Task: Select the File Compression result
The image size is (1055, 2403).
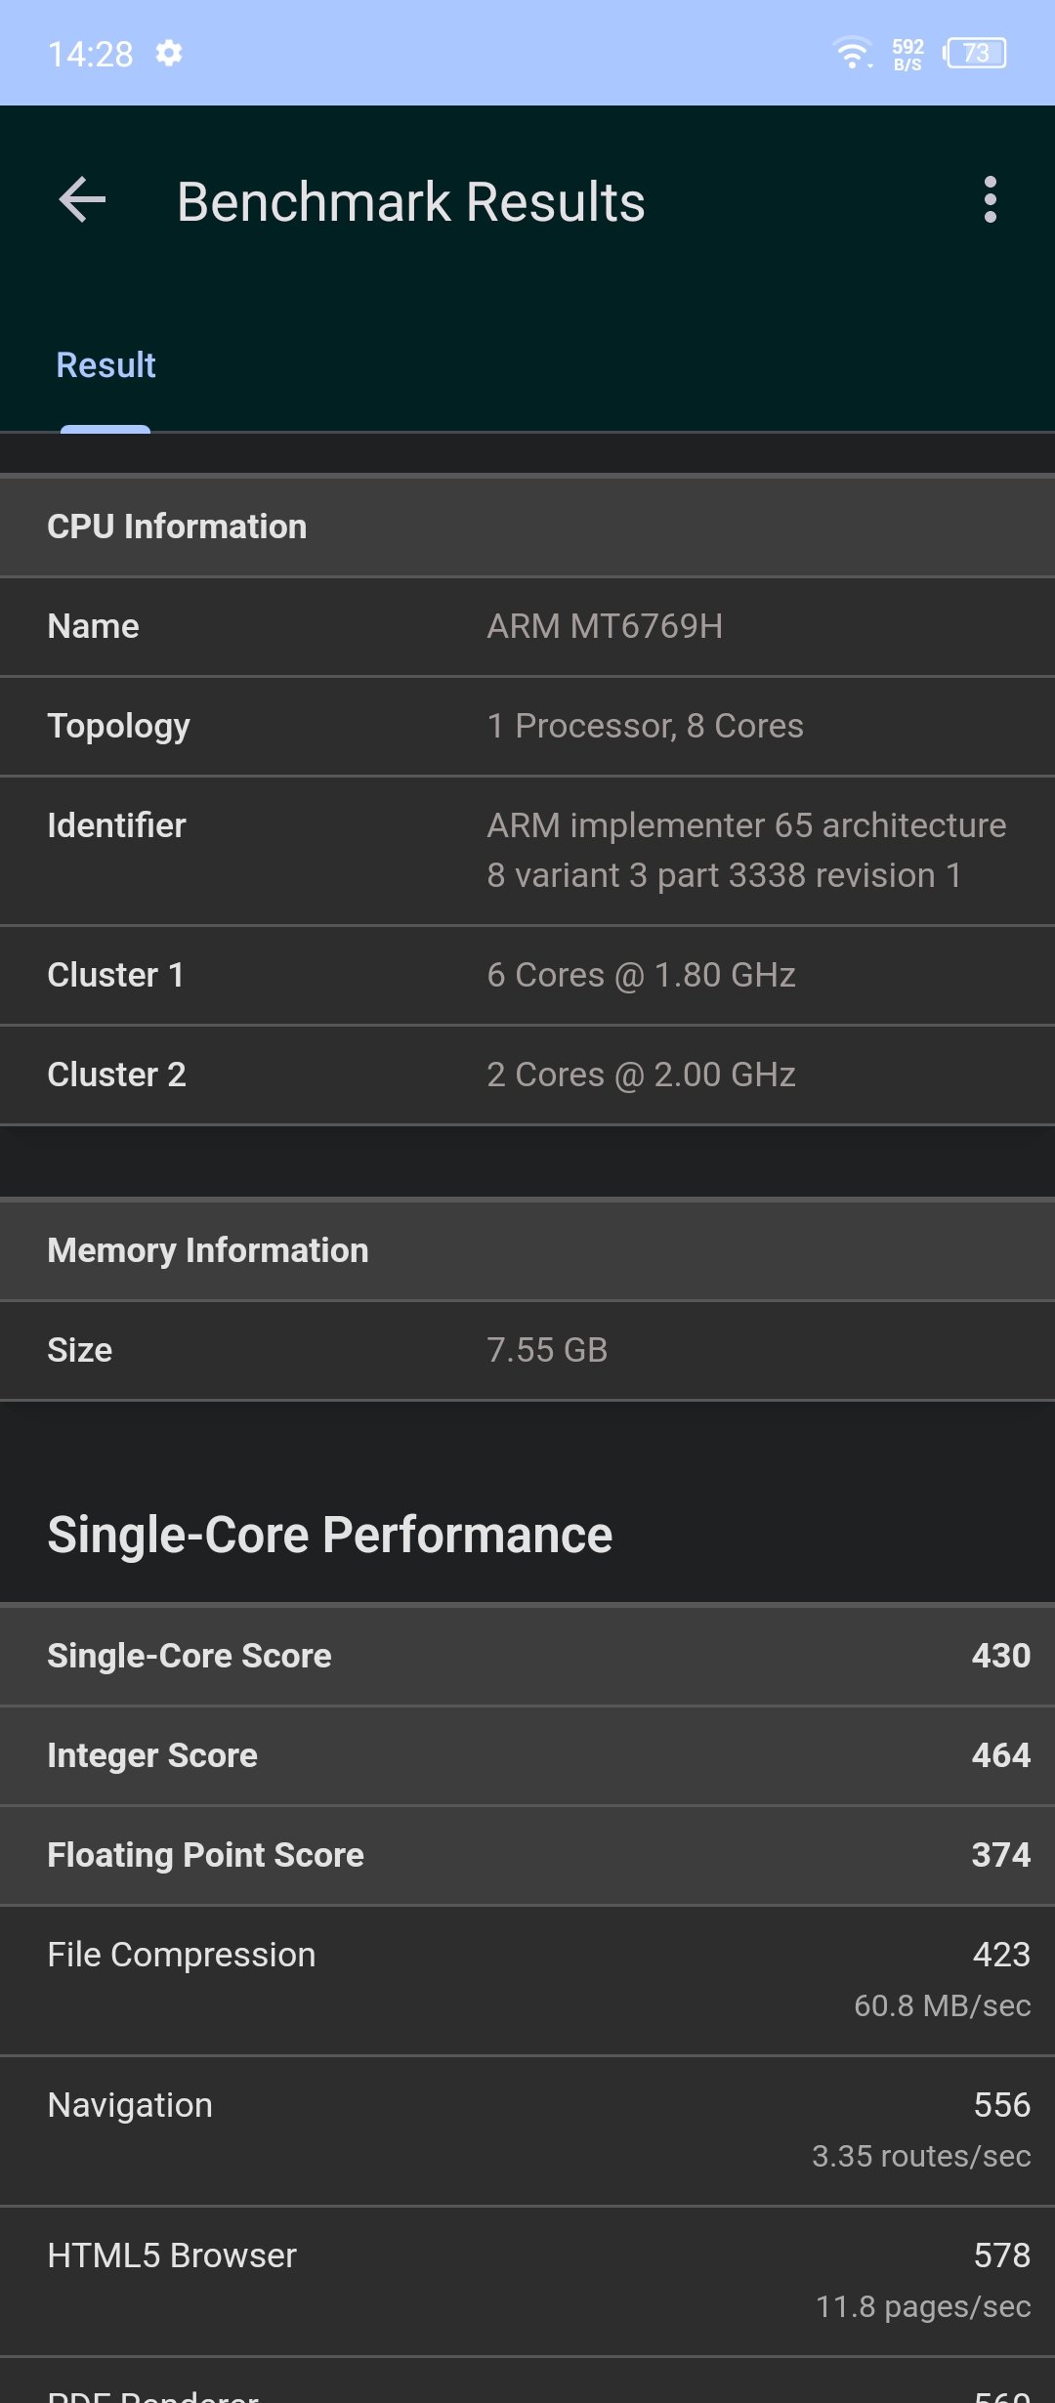Action: click(527, 1979)
